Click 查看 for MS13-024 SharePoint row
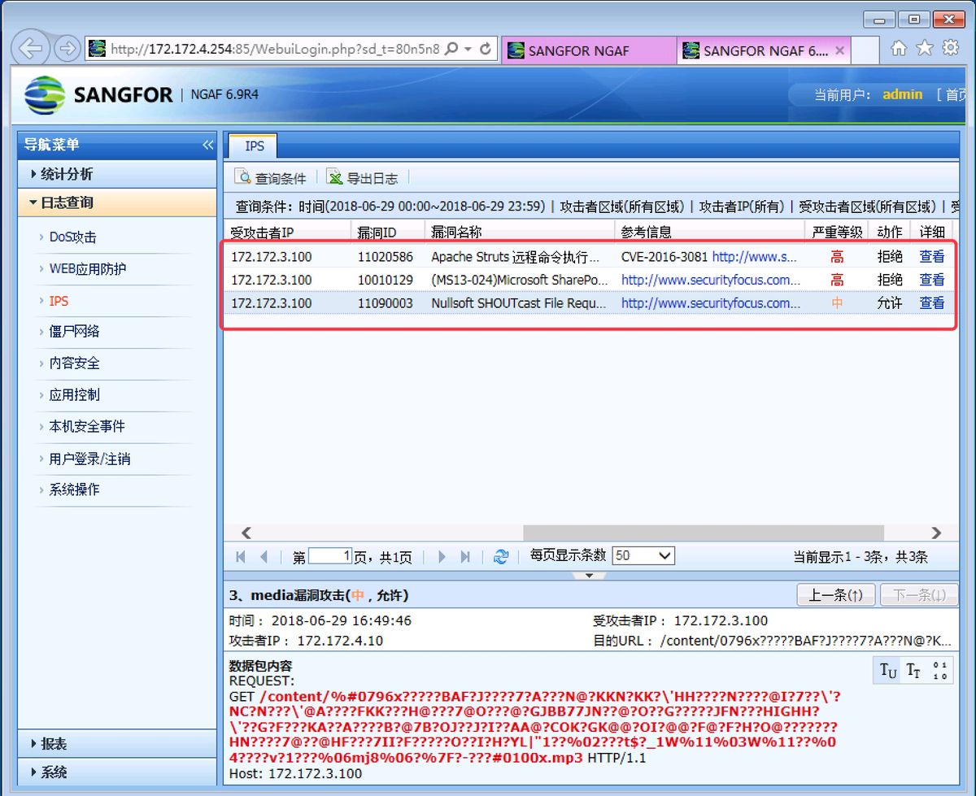 click(932, 280)
